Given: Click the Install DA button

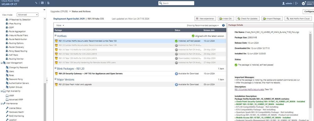Looking at the screenshot, I should (226, 18).
